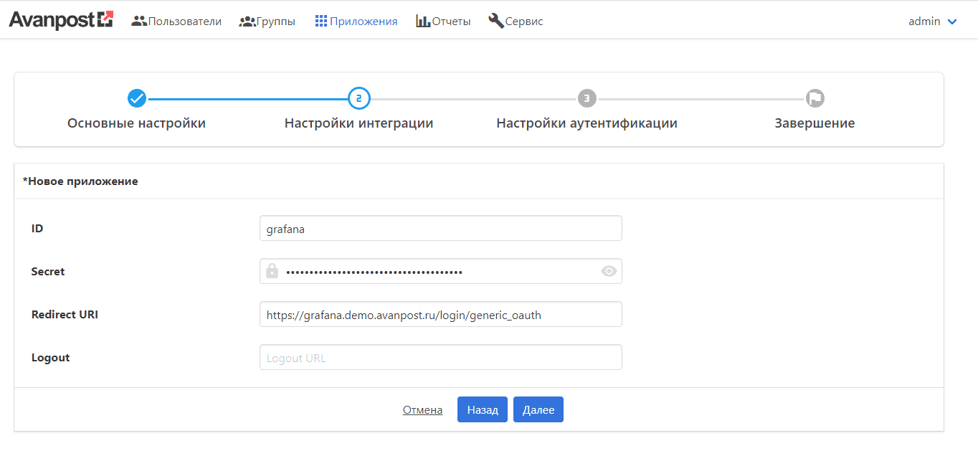Select step 3 authentication settings circle
Image resolution: width=978 pixels, height=451 pixels.
[x=587, y=98]
